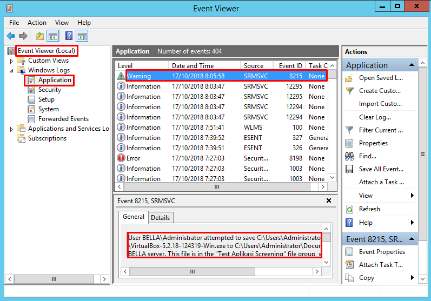
Task: Click the Forward arrow toolbar icon
Action: point(23,36)
